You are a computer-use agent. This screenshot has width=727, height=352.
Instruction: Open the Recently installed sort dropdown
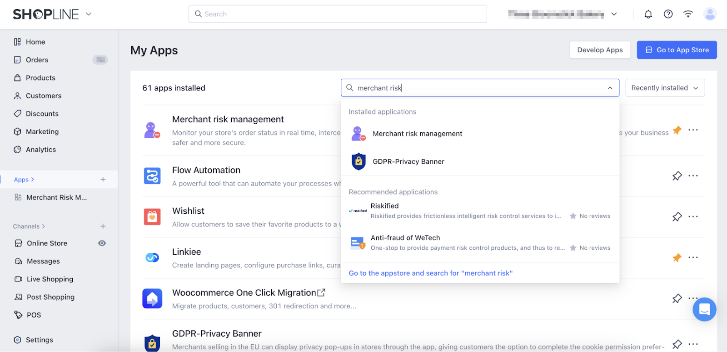pos(665,88)
